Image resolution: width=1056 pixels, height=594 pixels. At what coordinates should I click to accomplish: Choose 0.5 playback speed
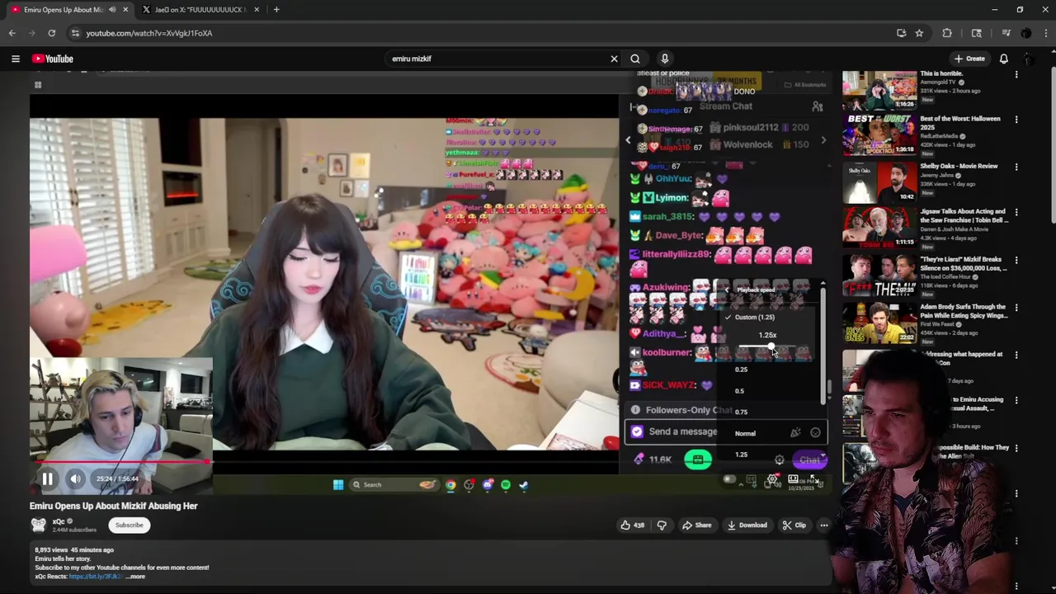click(x=740, y=391)
